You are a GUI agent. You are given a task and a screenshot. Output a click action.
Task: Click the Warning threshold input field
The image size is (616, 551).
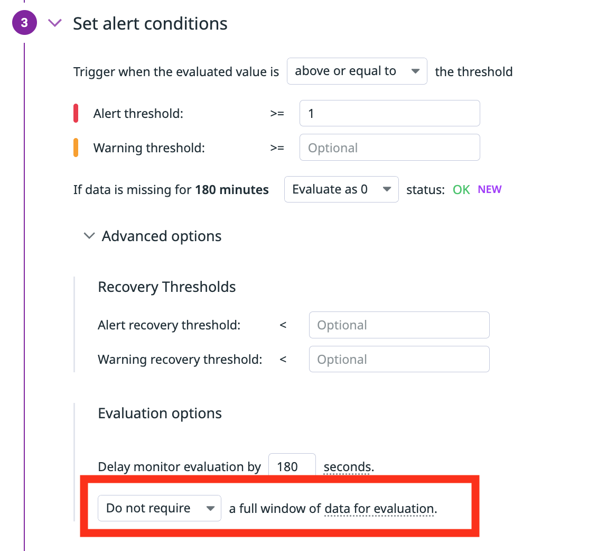click(389, 148)
